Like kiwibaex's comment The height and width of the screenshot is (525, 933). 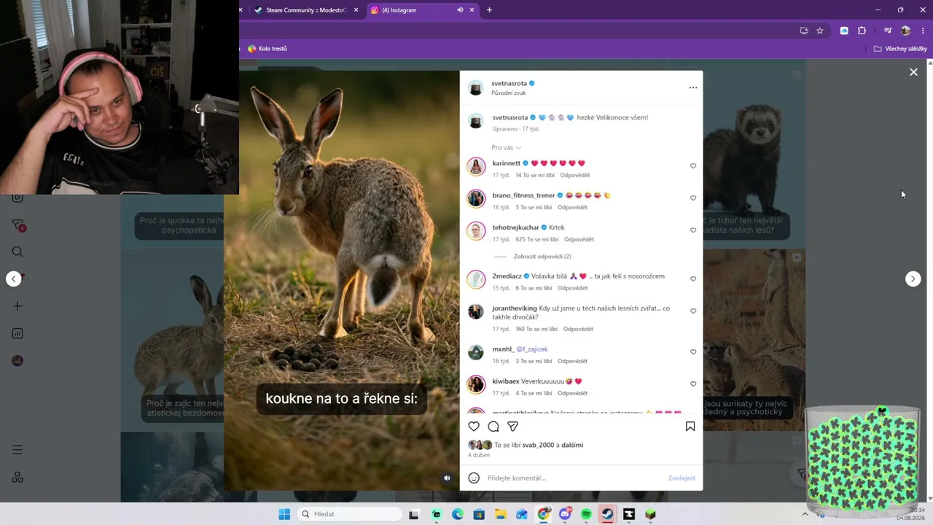(x=693, y=384)
